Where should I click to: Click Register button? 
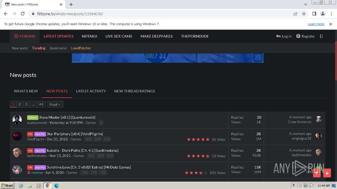(305, 36)
